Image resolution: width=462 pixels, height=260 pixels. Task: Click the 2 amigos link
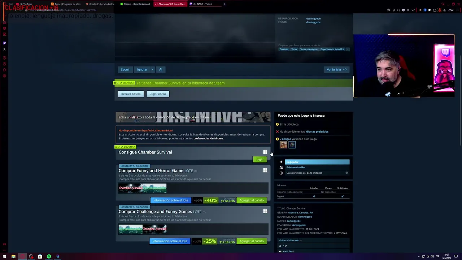285,139
